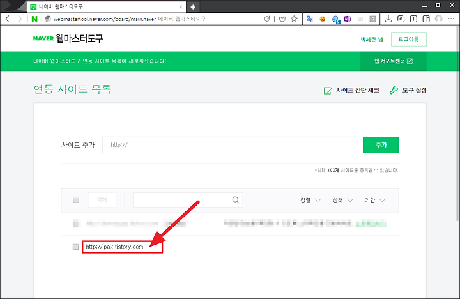Click the 삭제 button
The height and width of the screenshot is (299, 460).
[x=102, y=200]
